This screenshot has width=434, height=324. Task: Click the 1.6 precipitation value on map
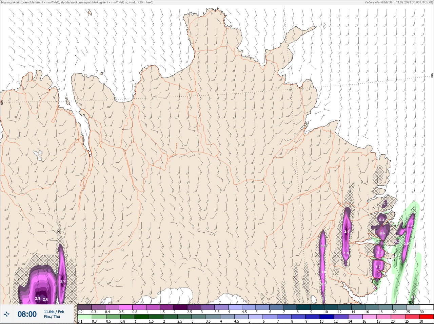(346, 253)
